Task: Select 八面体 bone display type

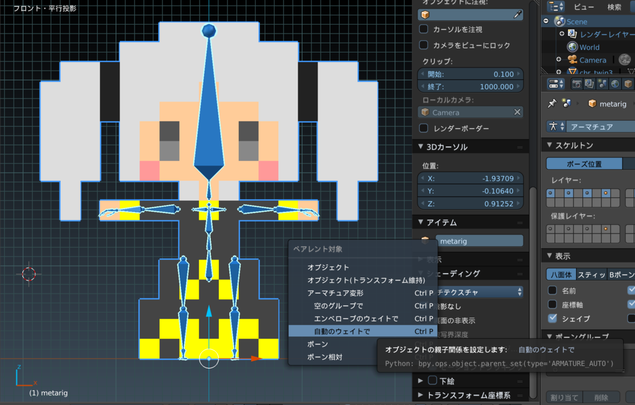Action: coord(561,275)
